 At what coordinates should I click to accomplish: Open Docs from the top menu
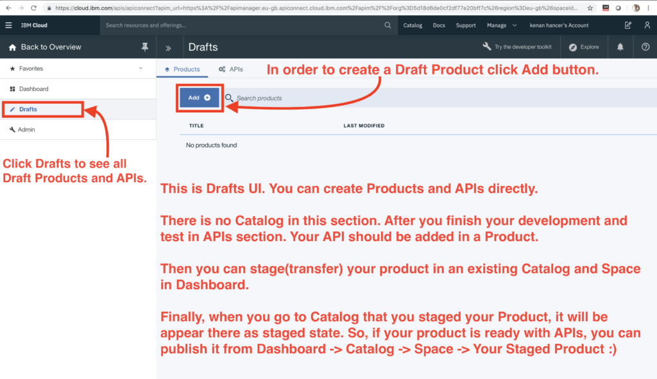pyautogui.click(x=439, y=25)
